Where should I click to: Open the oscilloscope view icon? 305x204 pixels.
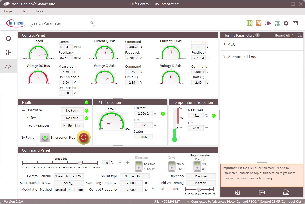point(258,23)
